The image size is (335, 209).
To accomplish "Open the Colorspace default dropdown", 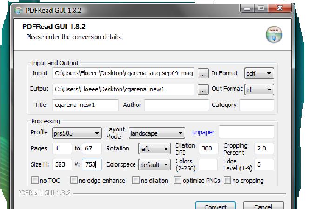I will click(x=154, y=164).
